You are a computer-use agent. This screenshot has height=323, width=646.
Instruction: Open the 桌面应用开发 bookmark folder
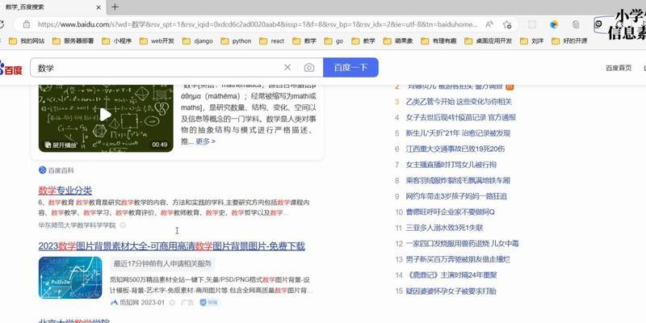click(x=489, y=41)
